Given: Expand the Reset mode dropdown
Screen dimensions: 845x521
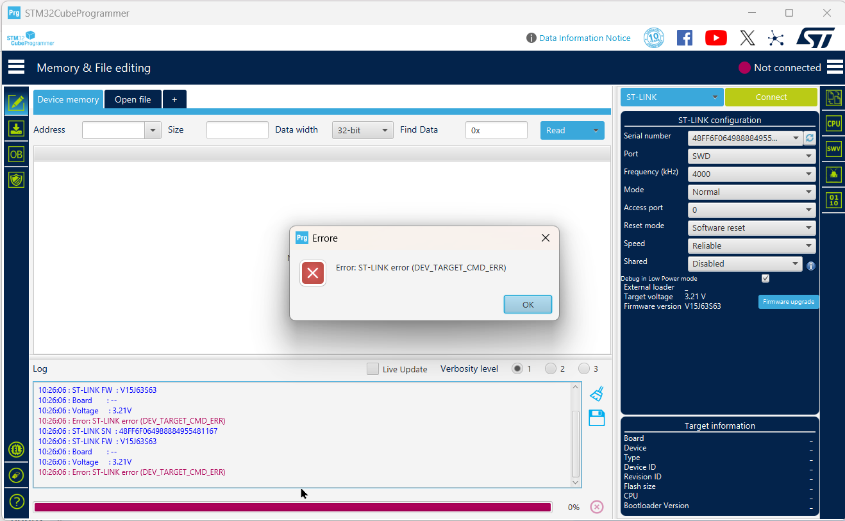Looking at the screenshot, I should tap(751, 227).
